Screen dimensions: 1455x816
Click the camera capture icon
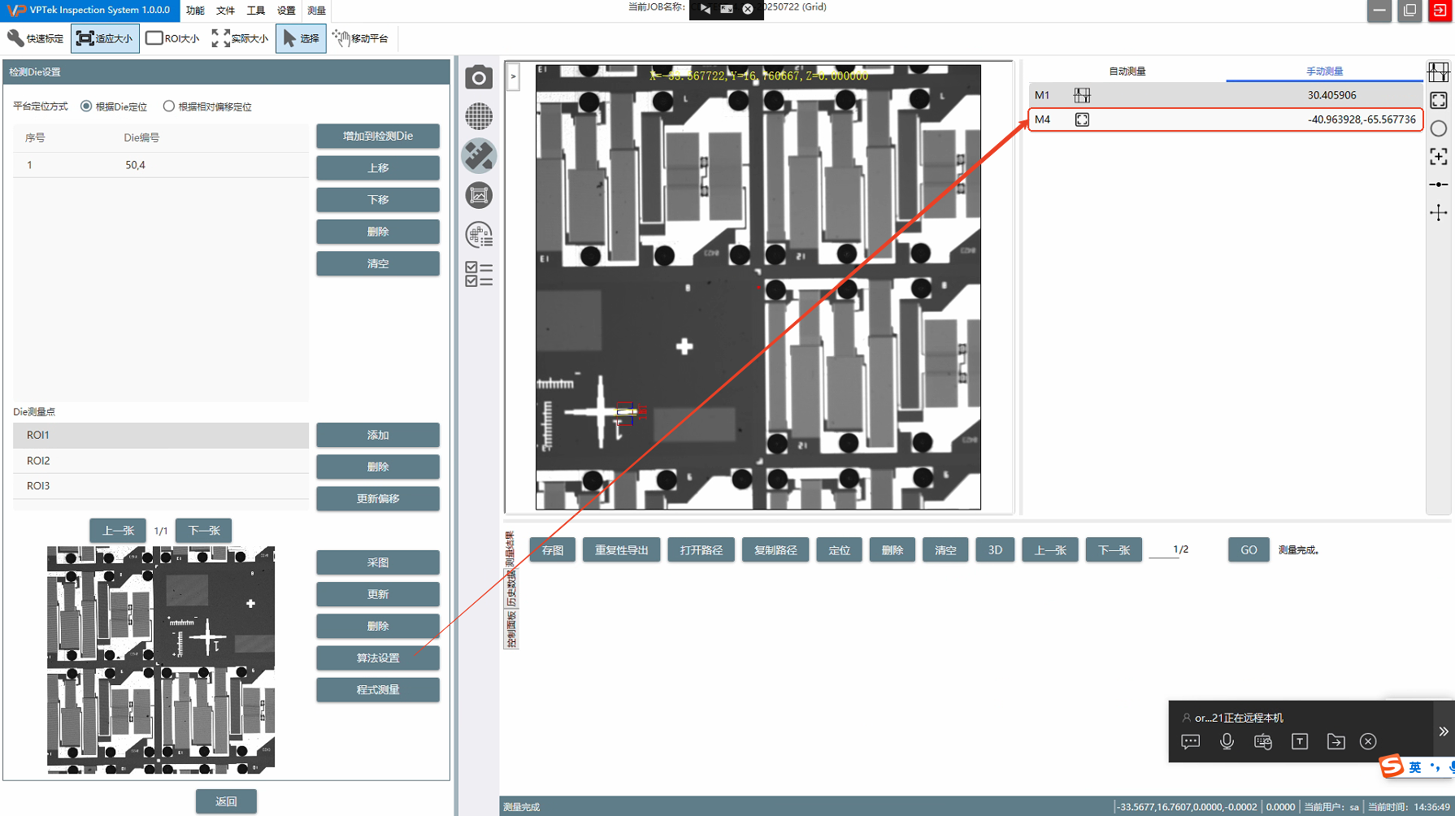tap(479, 77)
